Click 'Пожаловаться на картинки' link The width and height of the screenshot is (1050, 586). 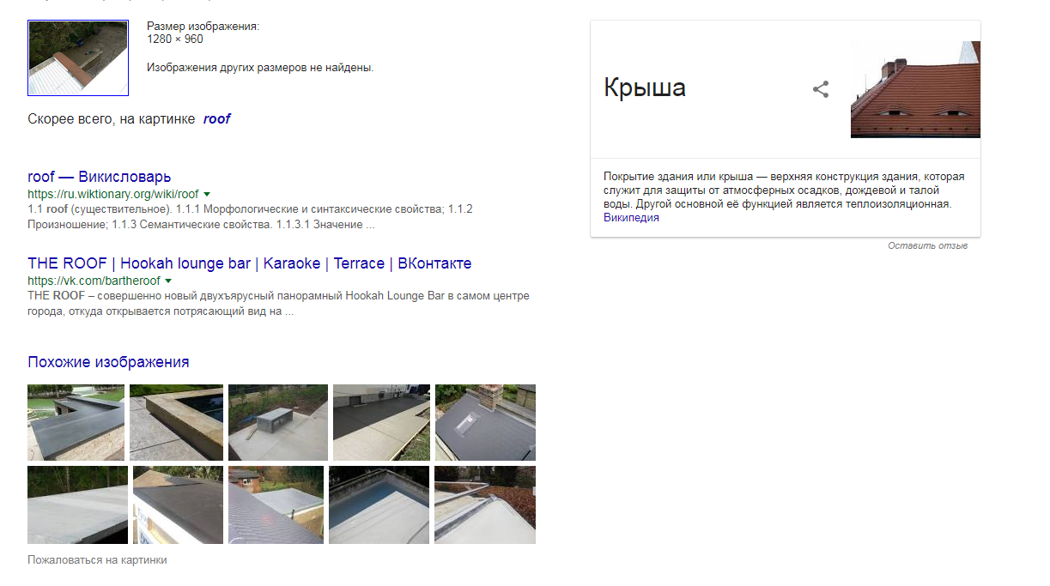coord(97,560)
